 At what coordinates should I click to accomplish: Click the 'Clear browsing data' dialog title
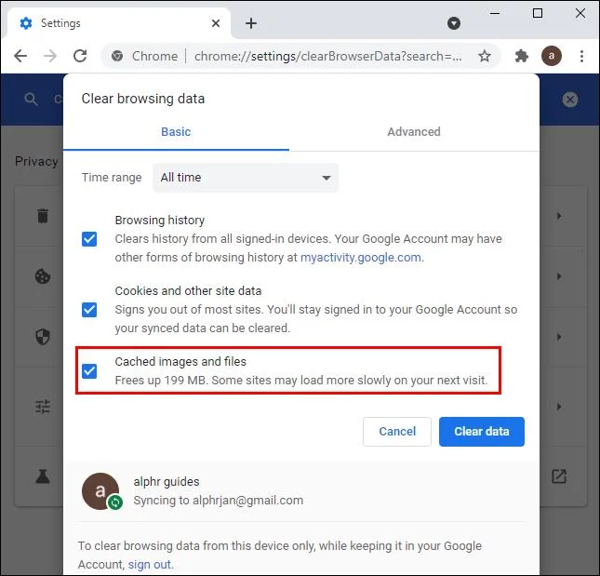click(x=143, y=99)
